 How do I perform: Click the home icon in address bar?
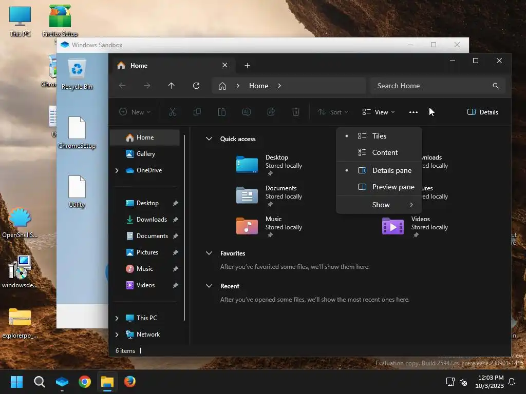222,86
